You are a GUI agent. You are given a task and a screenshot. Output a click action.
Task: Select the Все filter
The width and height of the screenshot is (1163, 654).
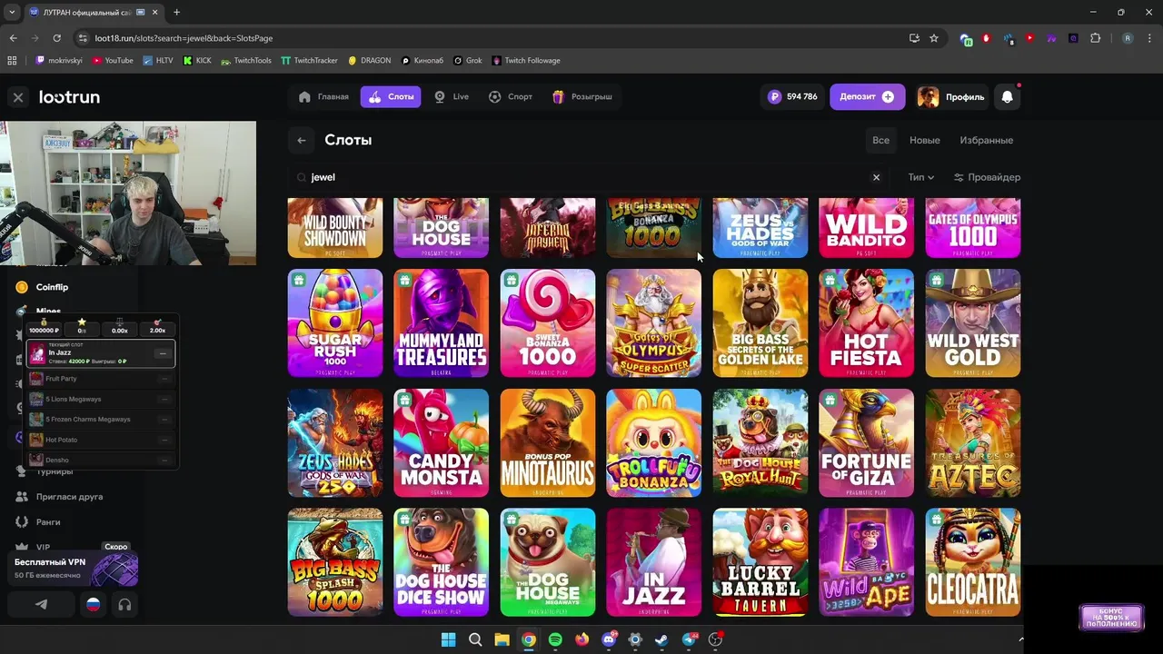[x=880, y=140]
